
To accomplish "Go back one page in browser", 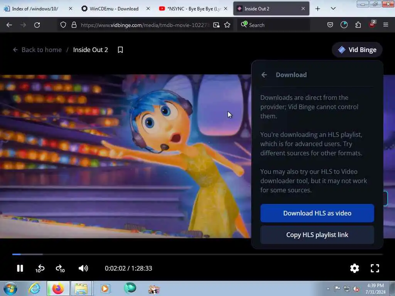I will coord(9,25).
